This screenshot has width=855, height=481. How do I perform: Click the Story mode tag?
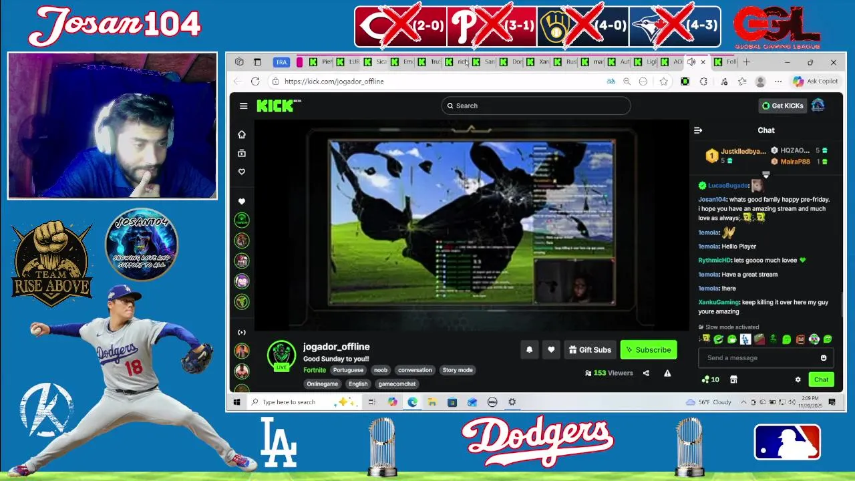pyautogui.click(x=458, y=370)
